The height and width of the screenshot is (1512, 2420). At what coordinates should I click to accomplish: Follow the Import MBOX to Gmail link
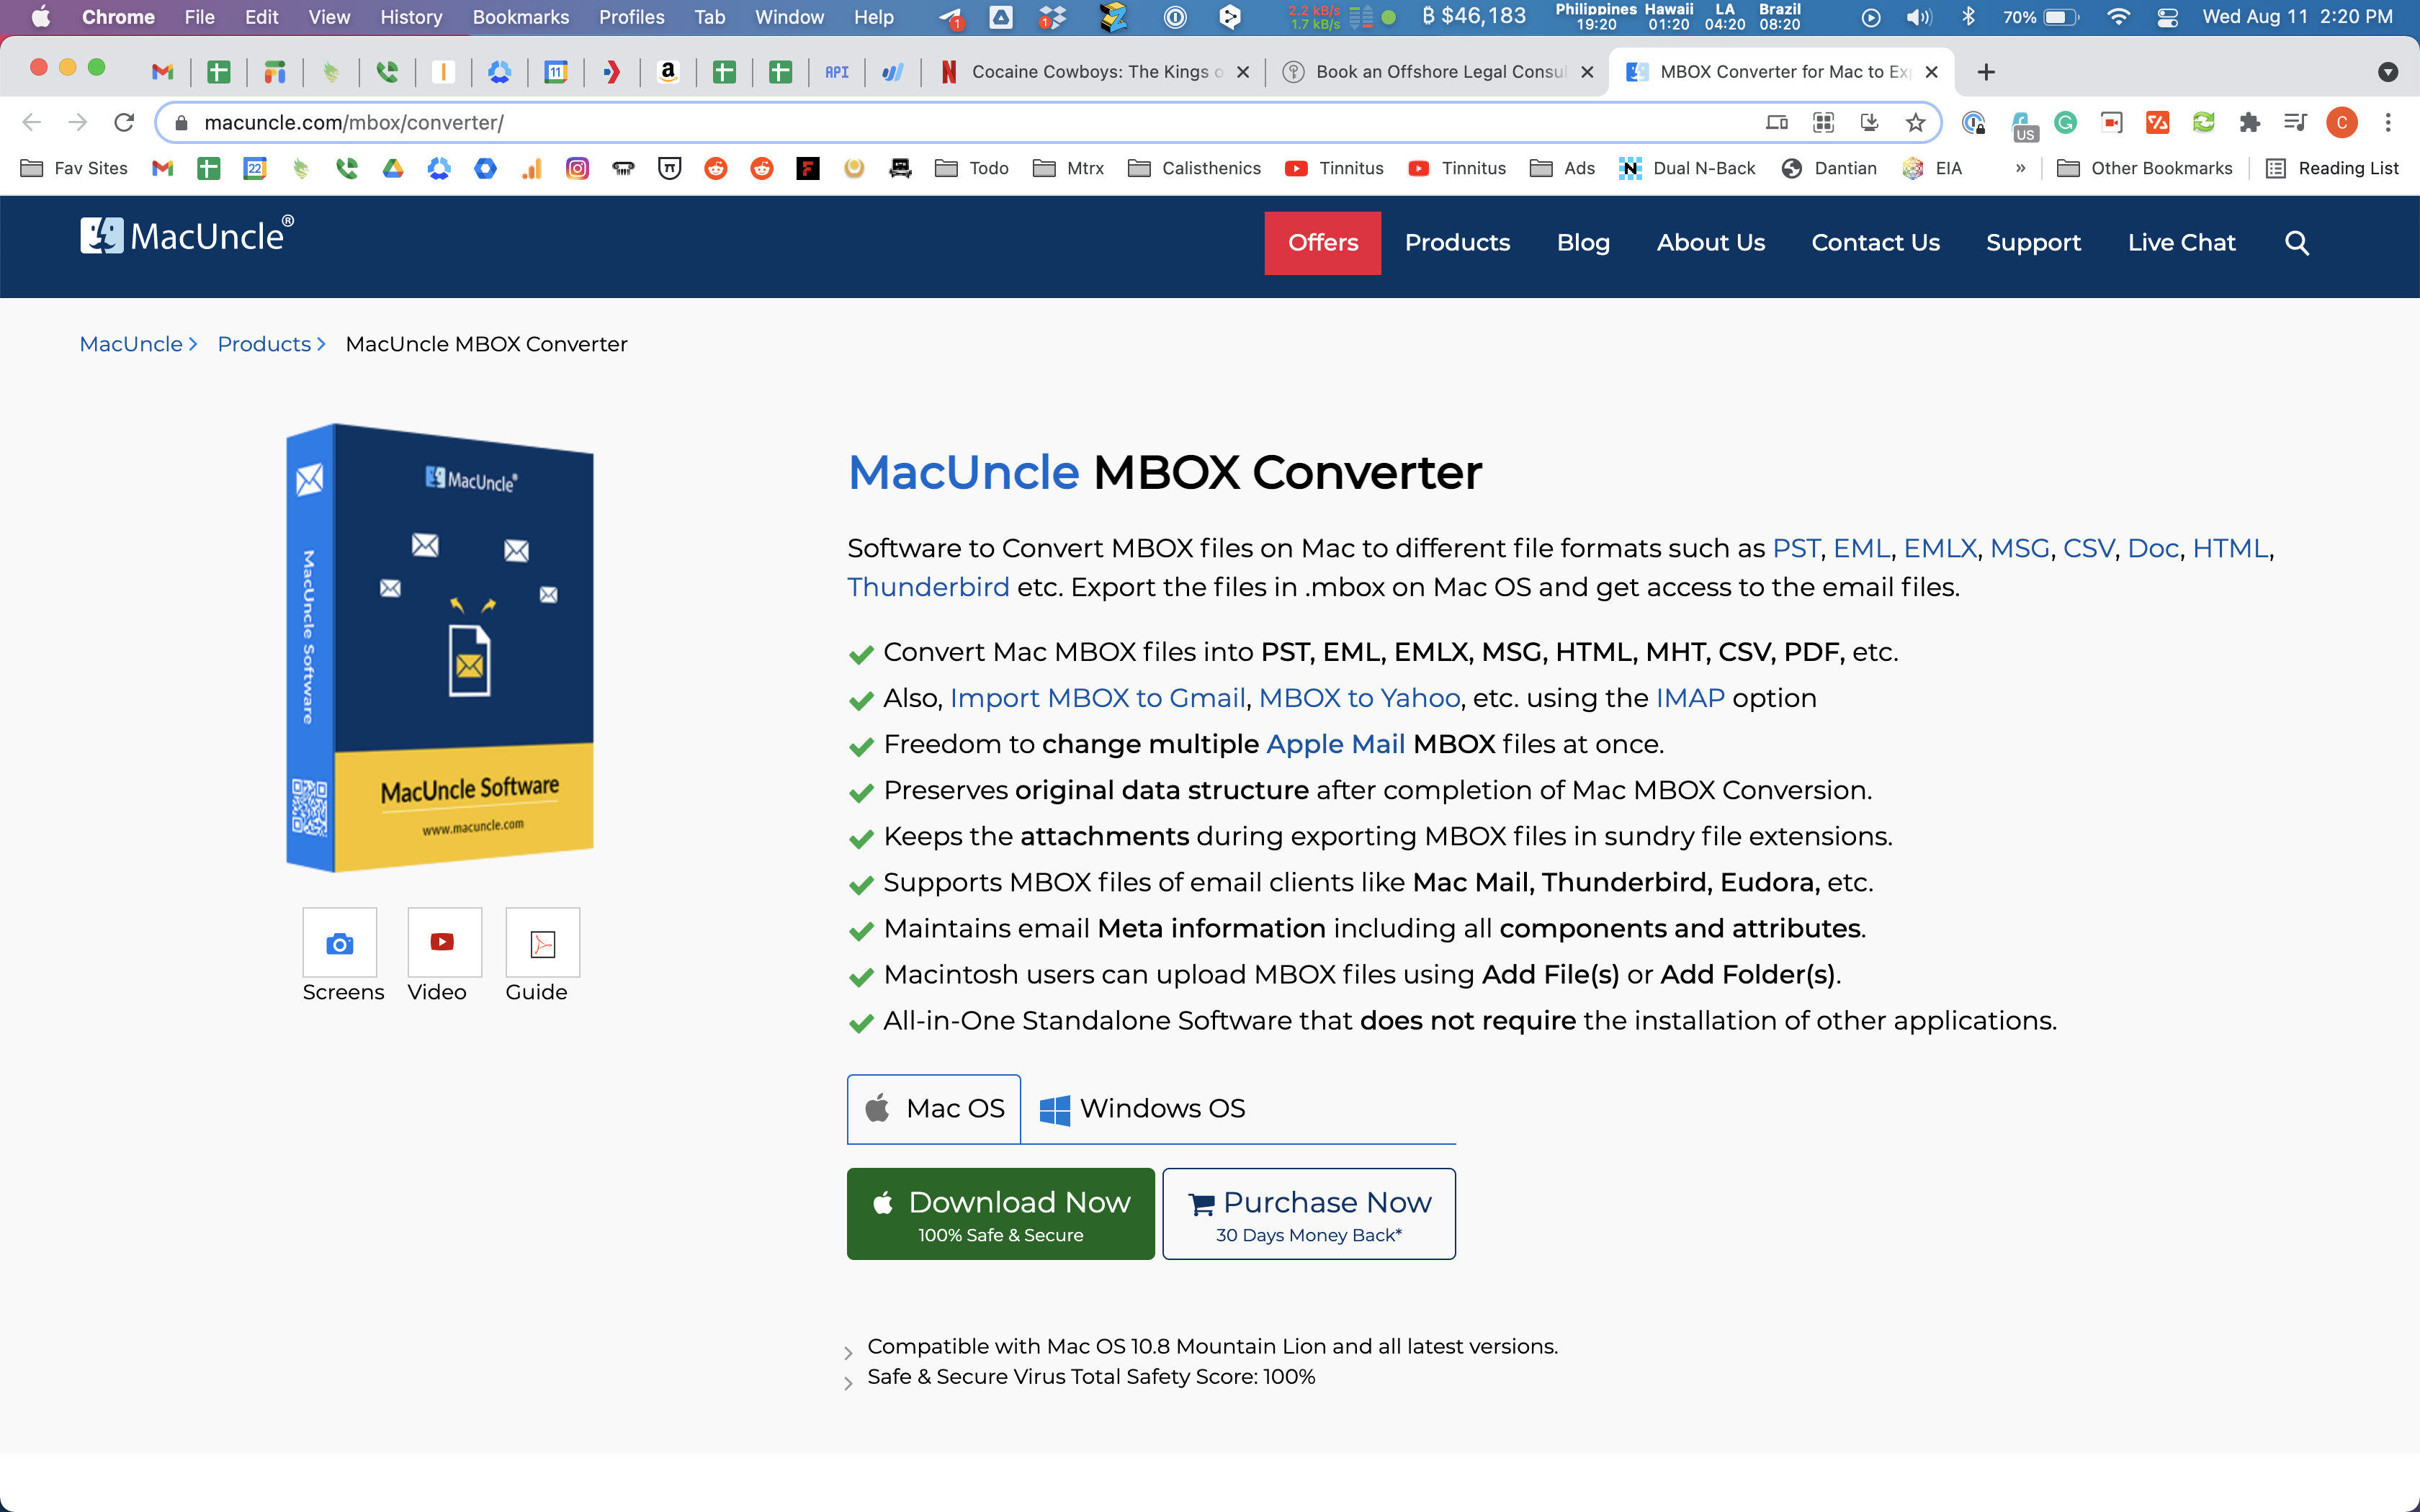pos(1097,698)
